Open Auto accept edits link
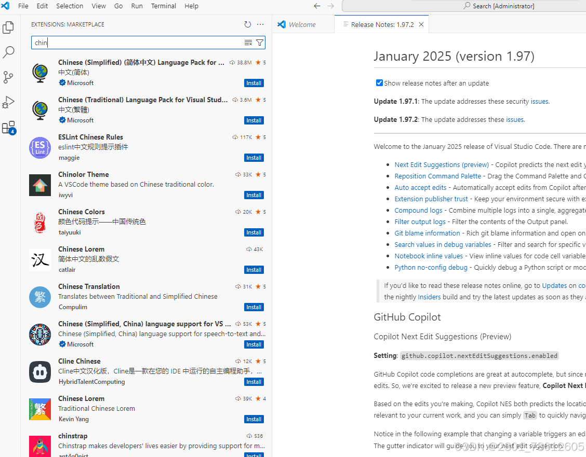 [x=420, y=187]
